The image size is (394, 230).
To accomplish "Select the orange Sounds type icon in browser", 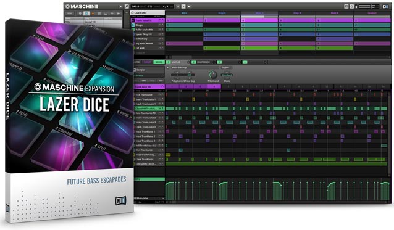I will click(93, 14).
